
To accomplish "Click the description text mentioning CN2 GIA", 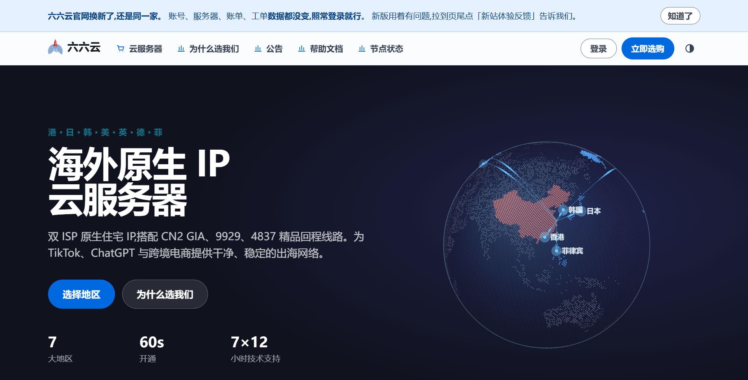I will 206,245.
